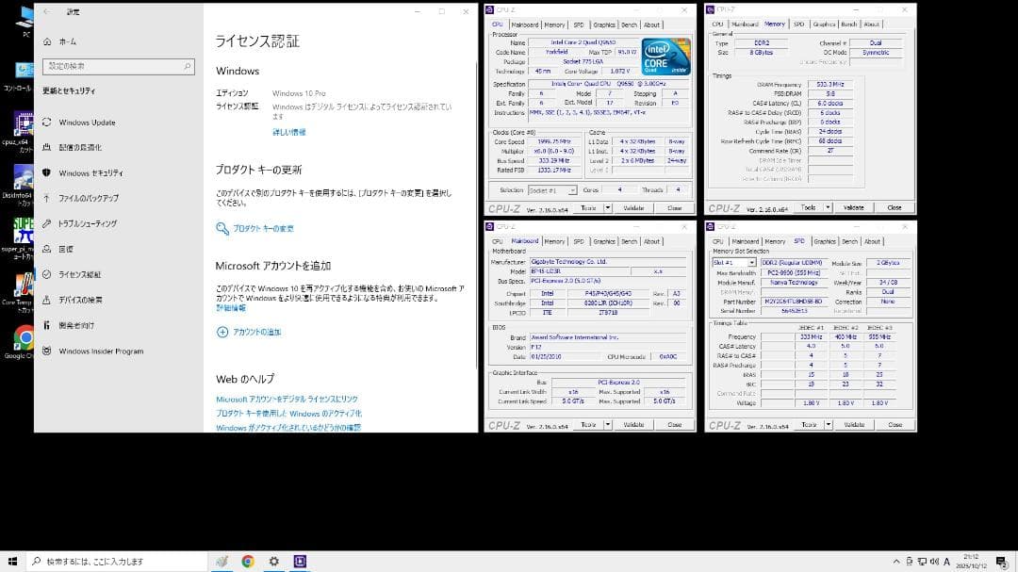Viewport: 1018px width, 572px height.
Task: Open the Tools dropdown arrow in CPU-Z
Action: pos(607,206)
